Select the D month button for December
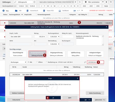The height and width of the screenshot is (102, 115). click(x=78, y=6)
